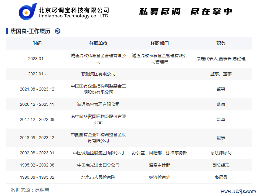The height and width of the screenshot is (196, 258).
Task: Click 中国国有企业结构调整基金二期股份有限公司
Action: point(98,89)
